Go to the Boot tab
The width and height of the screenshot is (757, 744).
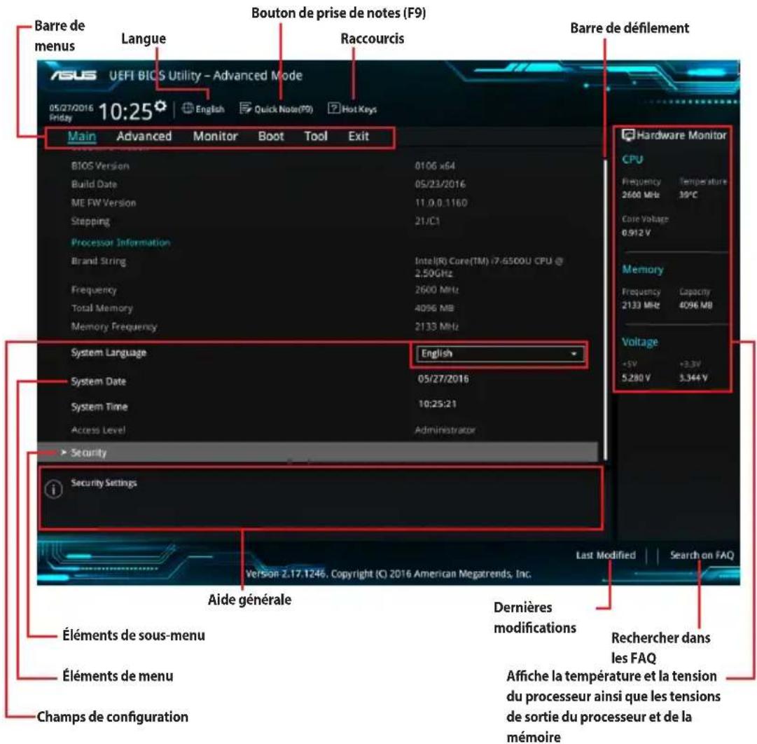[x=271, y=136]
